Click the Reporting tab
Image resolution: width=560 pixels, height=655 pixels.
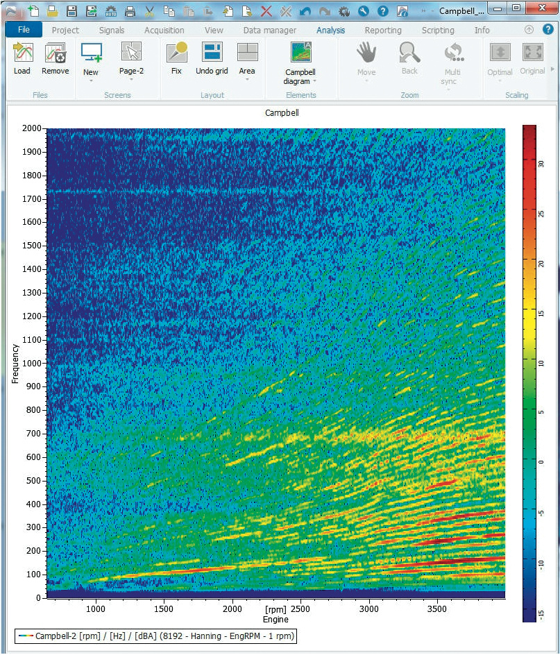coord(383,30)
